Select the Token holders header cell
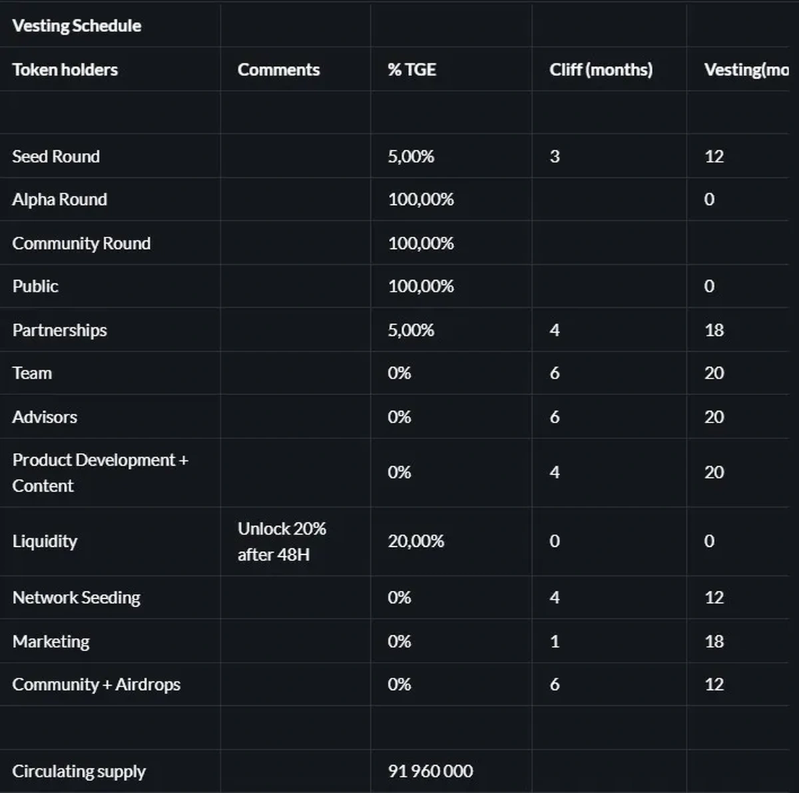 pos(65,70)
